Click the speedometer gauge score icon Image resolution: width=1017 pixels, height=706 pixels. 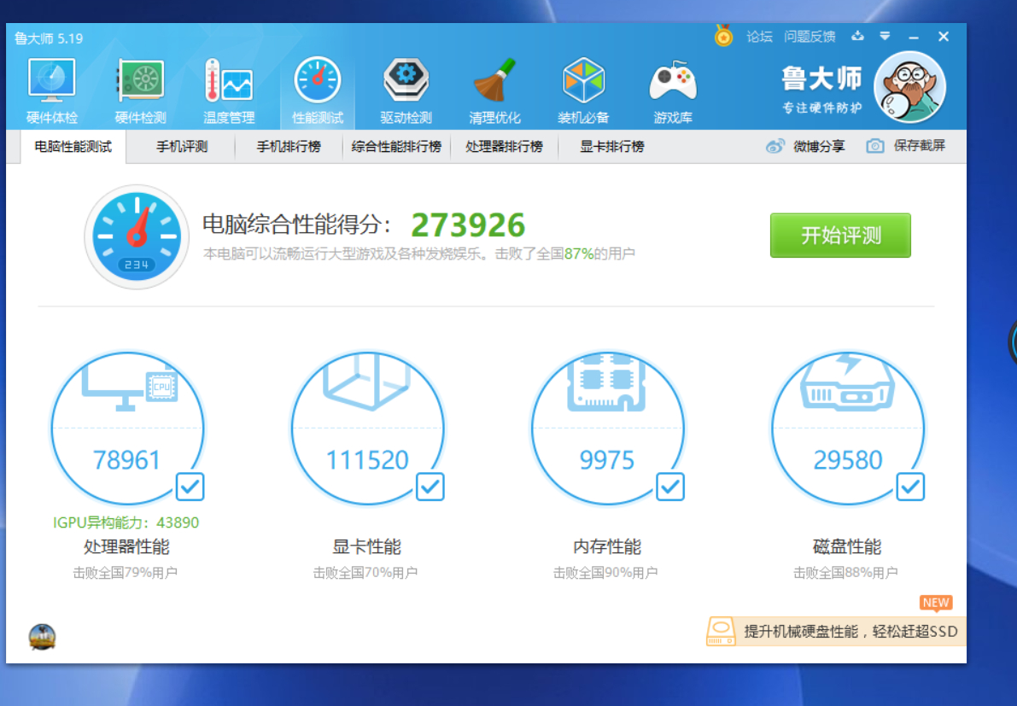(137, 236)
